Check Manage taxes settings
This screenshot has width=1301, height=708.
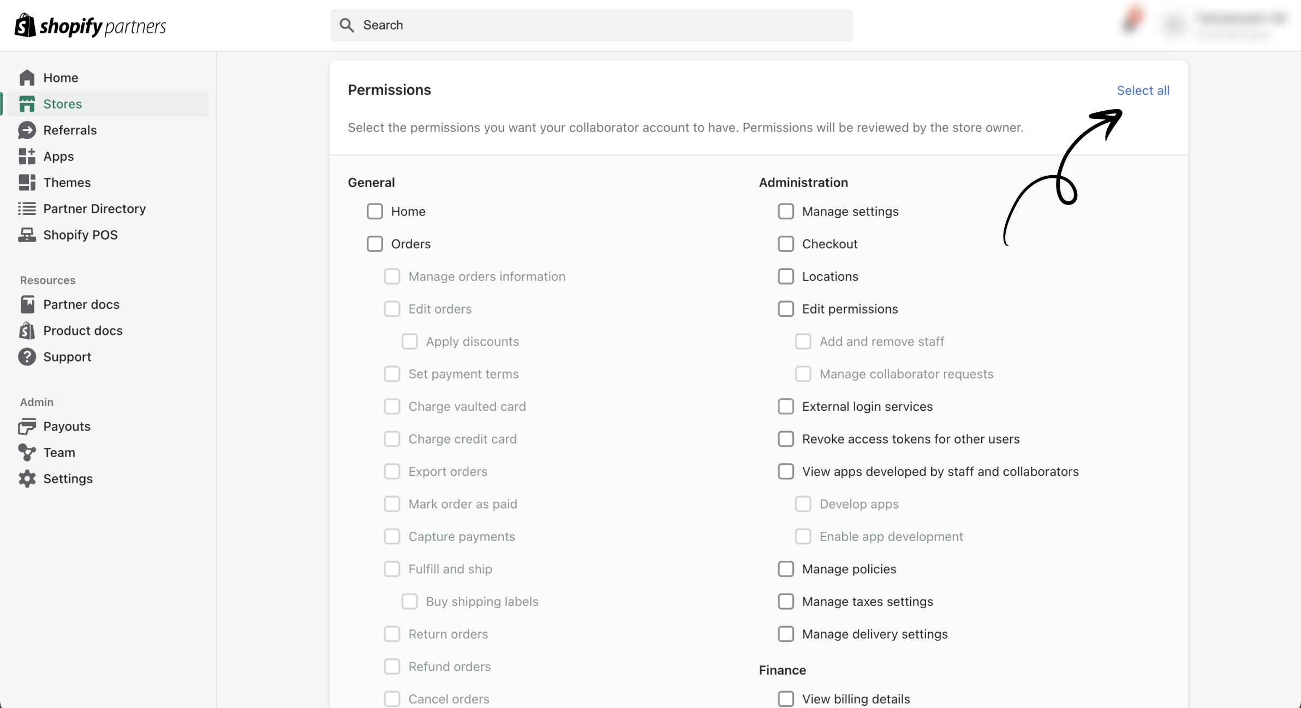click(786, 602)
